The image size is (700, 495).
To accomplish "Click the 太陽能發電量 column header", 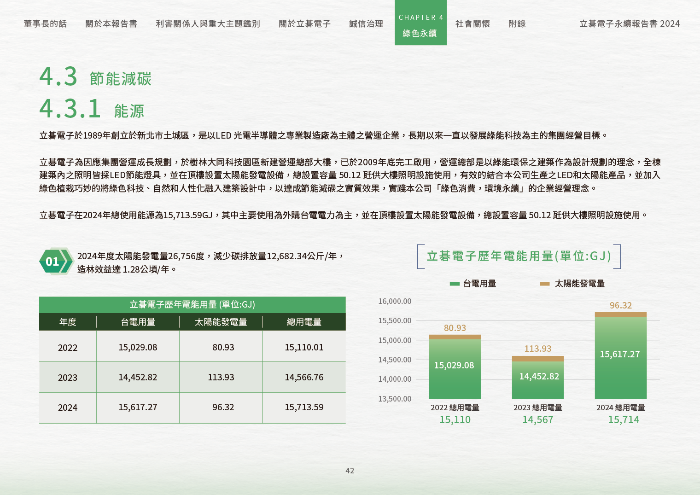I will (x=221, y=322).
